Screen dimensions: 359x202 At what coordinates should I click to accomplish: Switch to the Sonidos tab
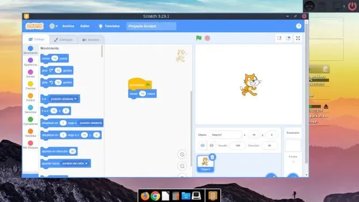point(90,40)
